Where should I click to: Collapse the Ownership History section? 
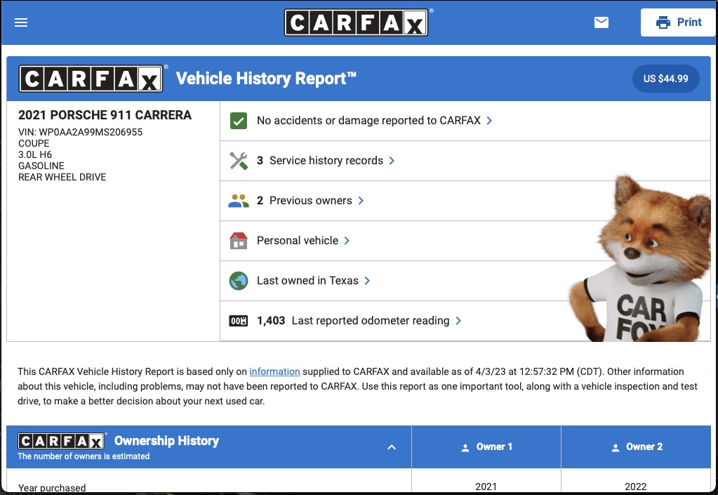(392, 447)
